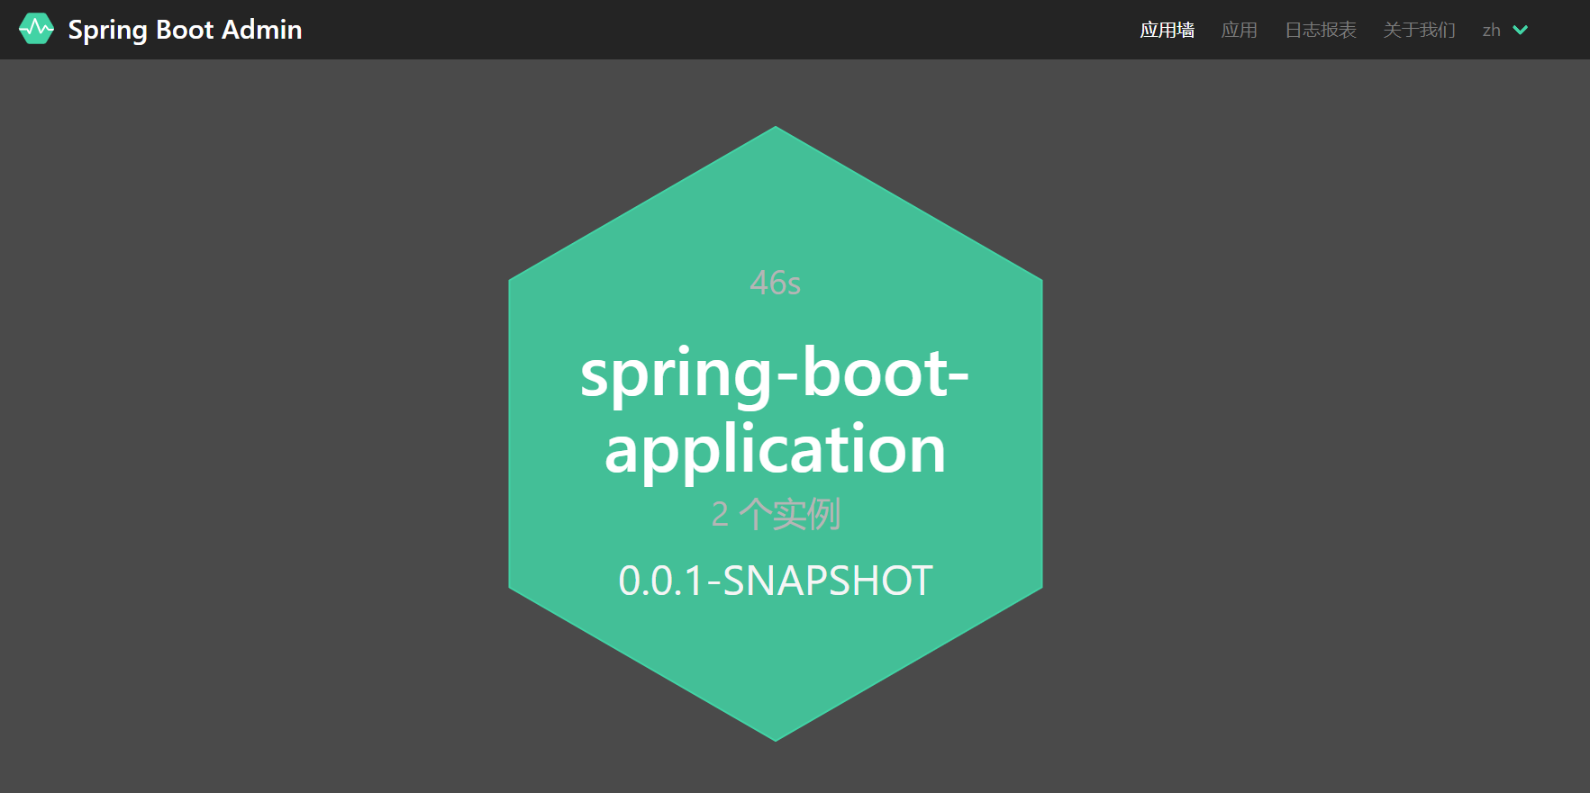
Task: Expand the zh language dropdown
Action: point(1505,30)
